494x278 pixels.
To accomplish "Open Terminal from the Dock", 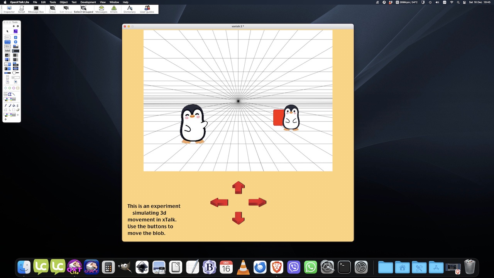I will tap(344, 267).
